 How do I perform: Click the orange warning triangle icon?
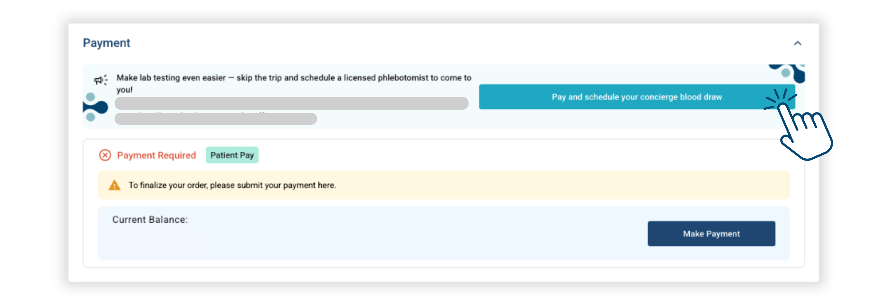pyautogui.click(x=114, y=185)
